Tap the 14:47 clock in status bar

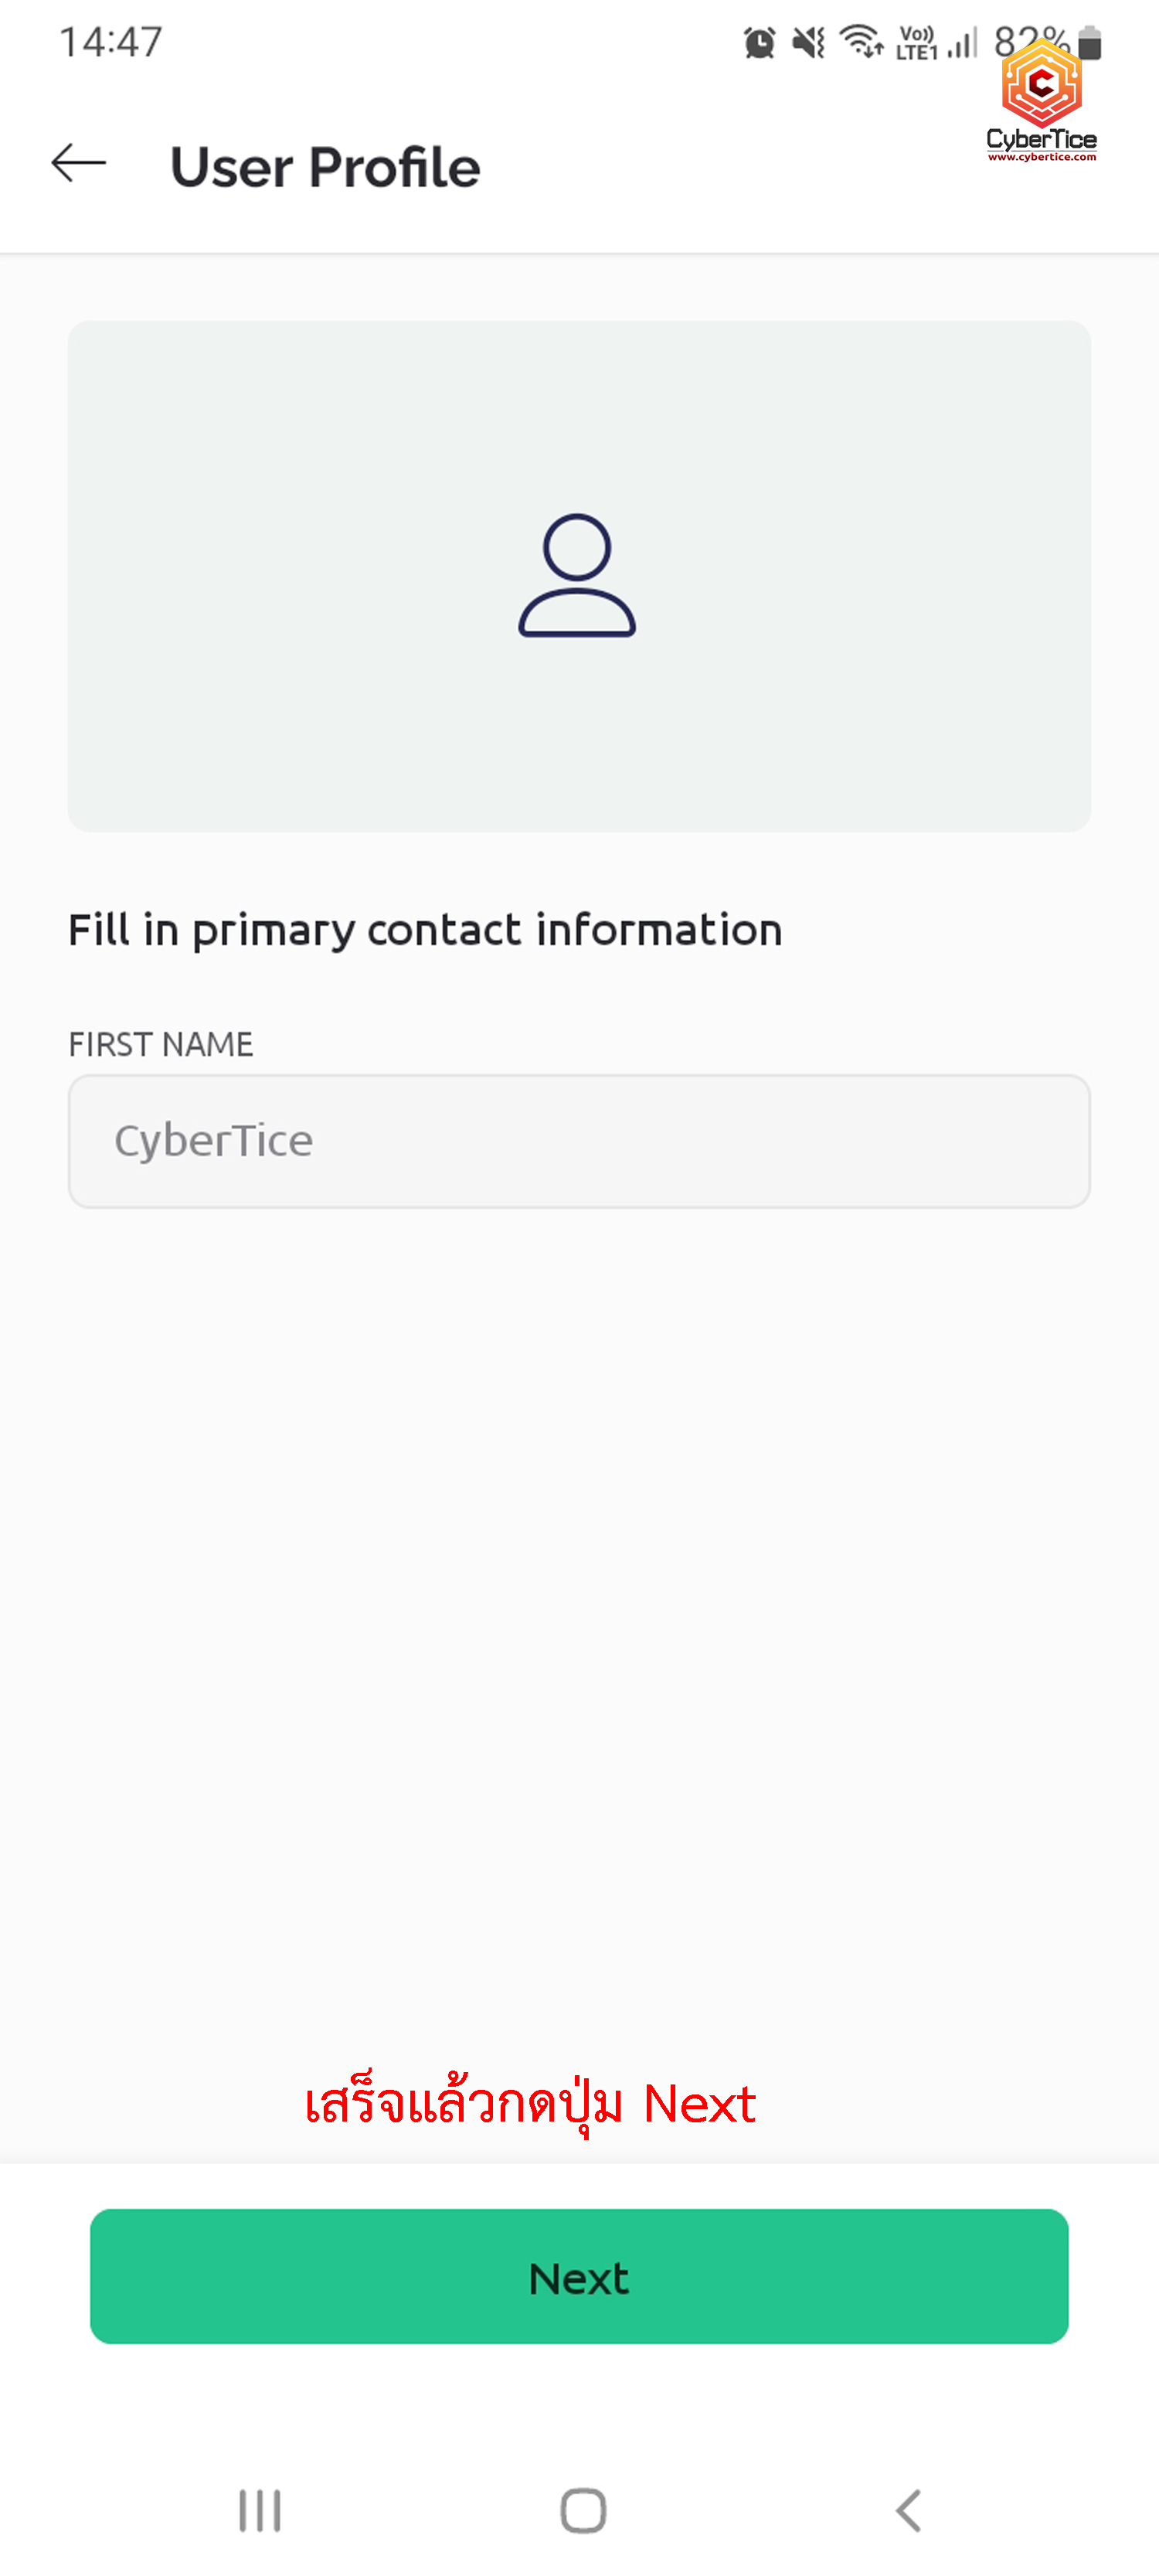110,42
